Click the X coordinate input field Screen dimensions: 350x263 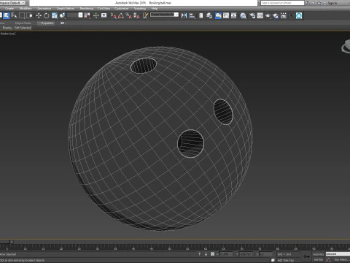pyautogui.click(x=226, y=254)
